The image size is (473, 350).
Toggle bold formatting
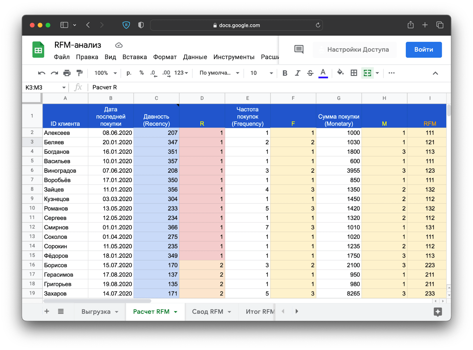click(285, 73)
